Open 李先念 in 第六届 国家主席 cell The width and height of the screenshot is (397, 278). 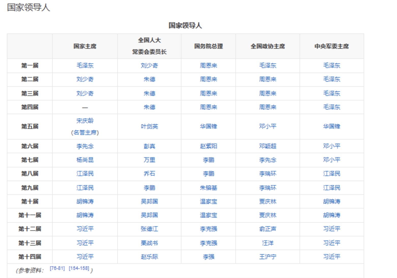click(85, 146)
